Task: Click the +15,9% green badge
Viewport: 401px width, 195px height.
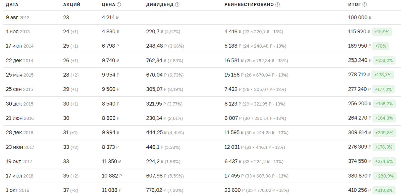Action: click(382, 32)
